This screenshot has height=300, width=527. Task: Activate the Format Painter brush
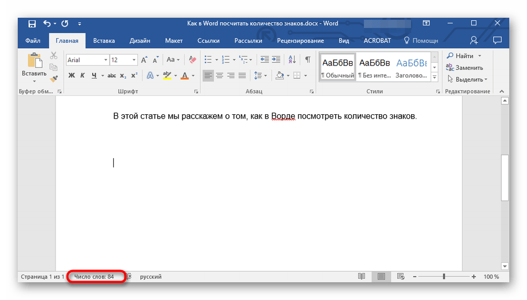[54, 79]
